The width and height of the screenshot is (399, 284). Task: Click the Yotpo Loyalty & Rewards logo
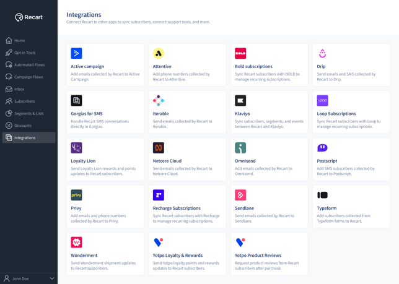(158, 243)
